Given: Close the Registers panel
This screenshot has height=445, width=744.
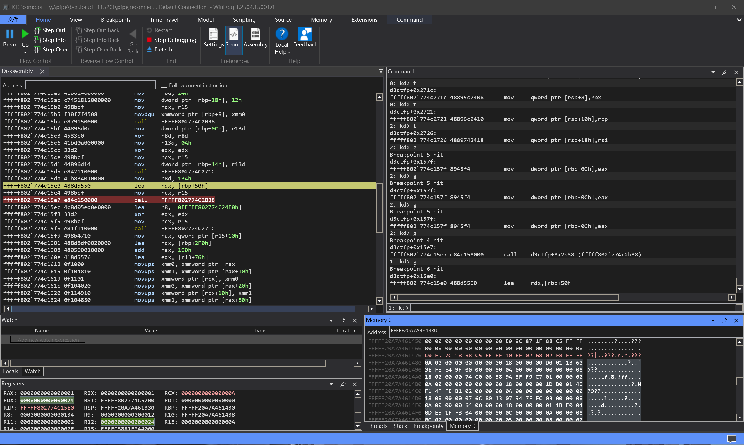Looking at the screenshot, I should coord(355,384).
